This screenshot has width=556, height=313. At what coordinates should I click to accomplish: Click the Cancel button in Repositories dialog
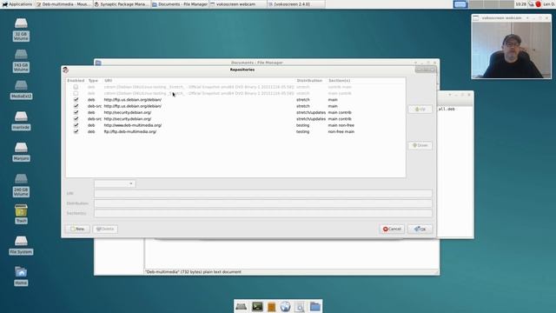coord(392,229)
